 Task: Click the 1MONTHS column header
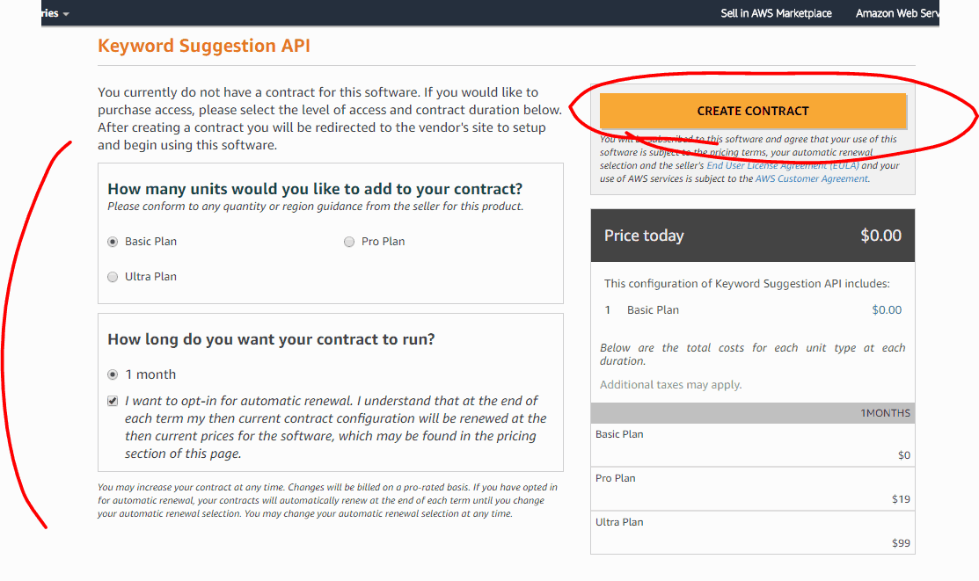885,413
